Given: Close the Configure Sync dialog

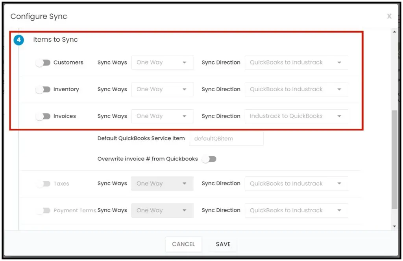Looking at the screenshot, I should point(389,16).
